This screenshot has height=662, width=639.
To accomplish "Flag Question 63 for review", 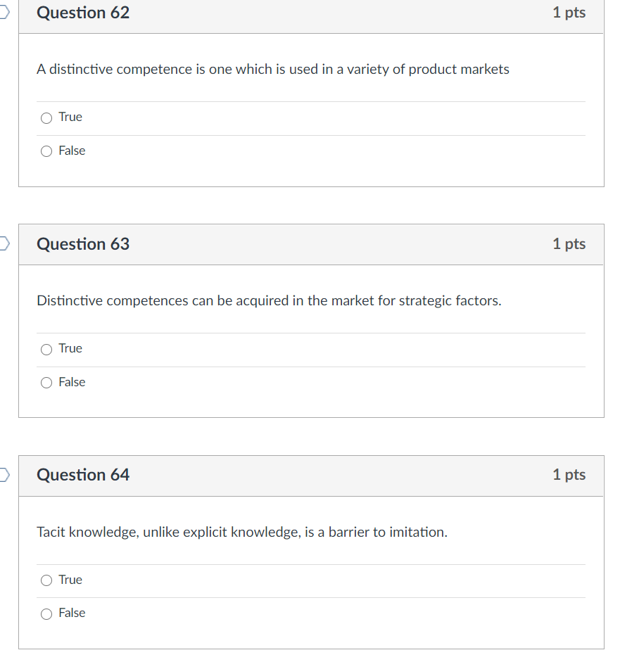I will pyautogui.click(x=2, y=244).
